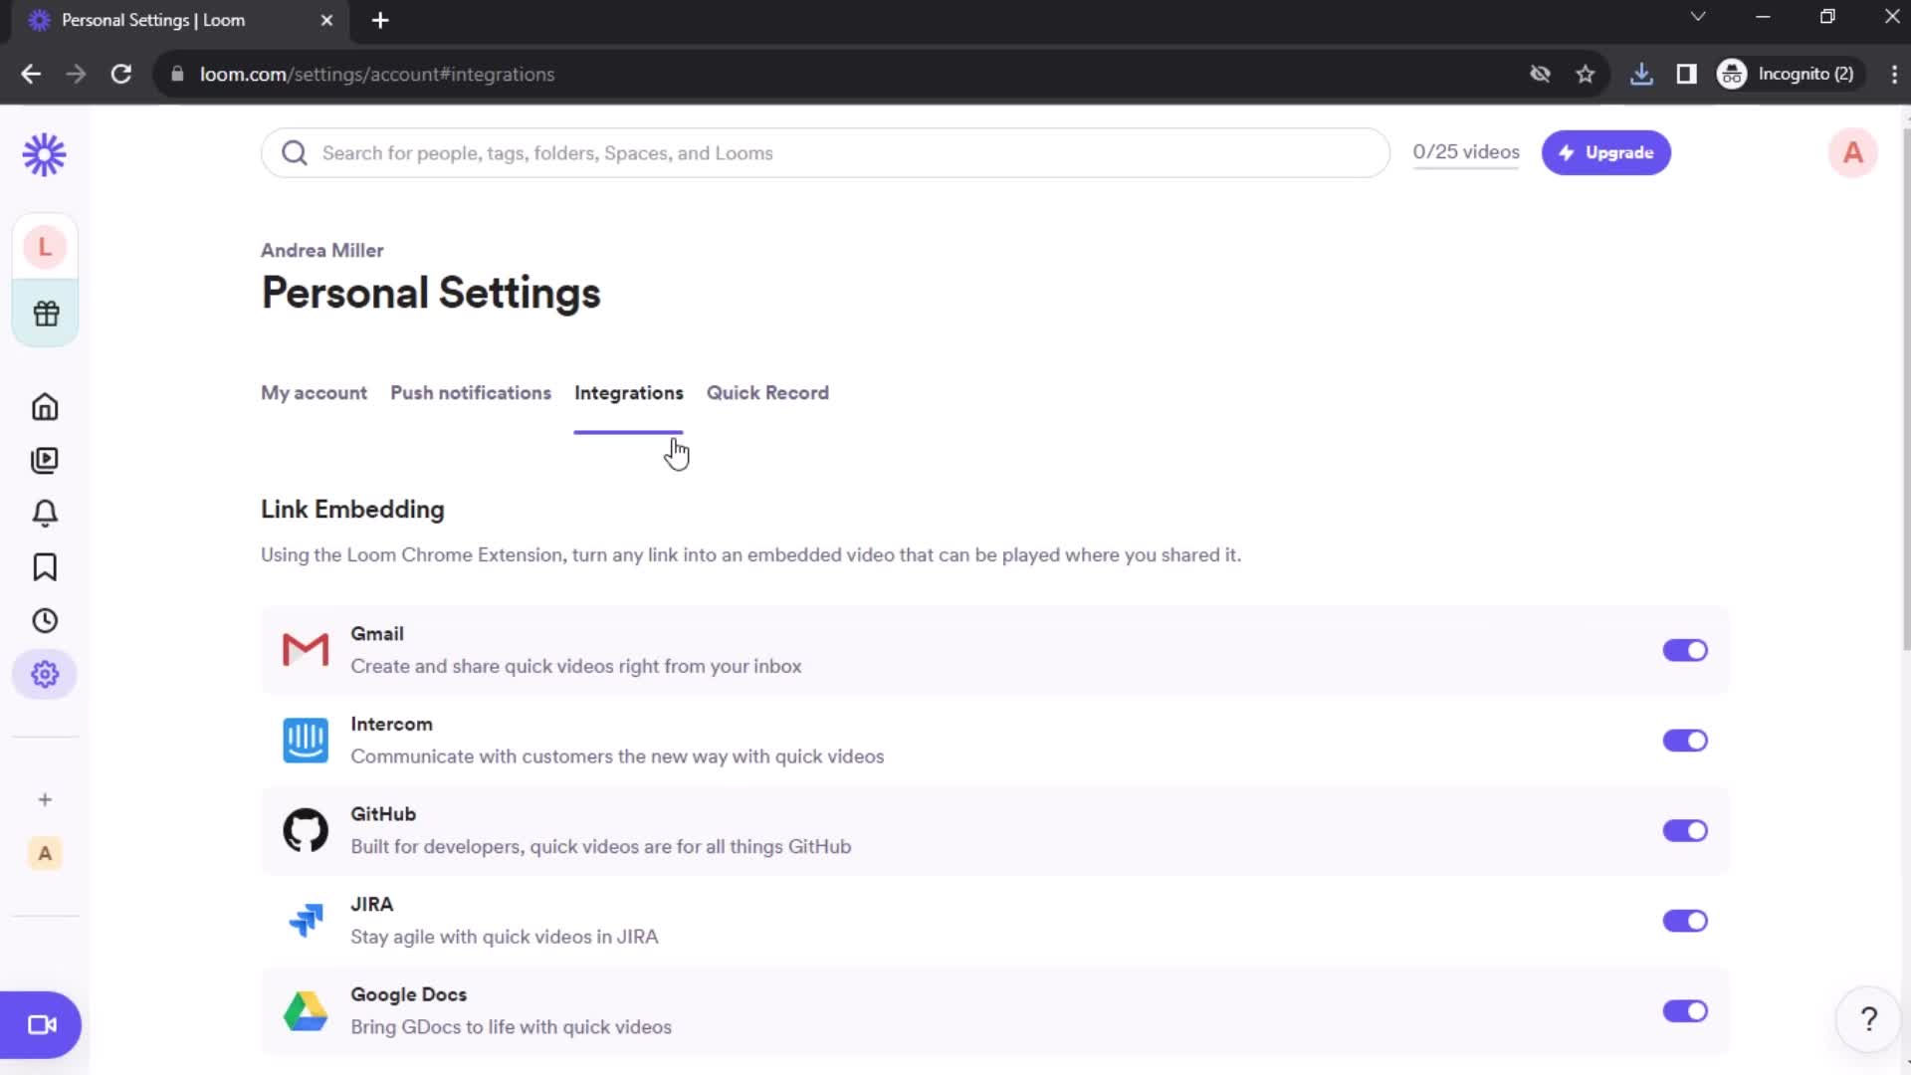Click the plus icon in the sidebar
Image resolution: width=1911 pixels, height=1075 pixels.
click(x=45, y=799)
